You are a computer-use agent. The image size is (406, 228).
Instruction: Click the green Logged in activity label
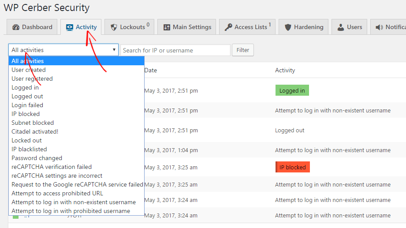(x=292, y=90)
